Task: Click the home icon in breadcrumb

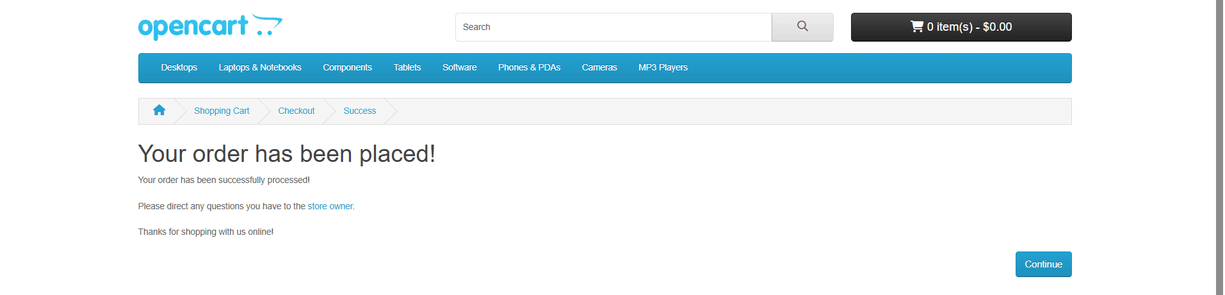Action: [159, 111]
